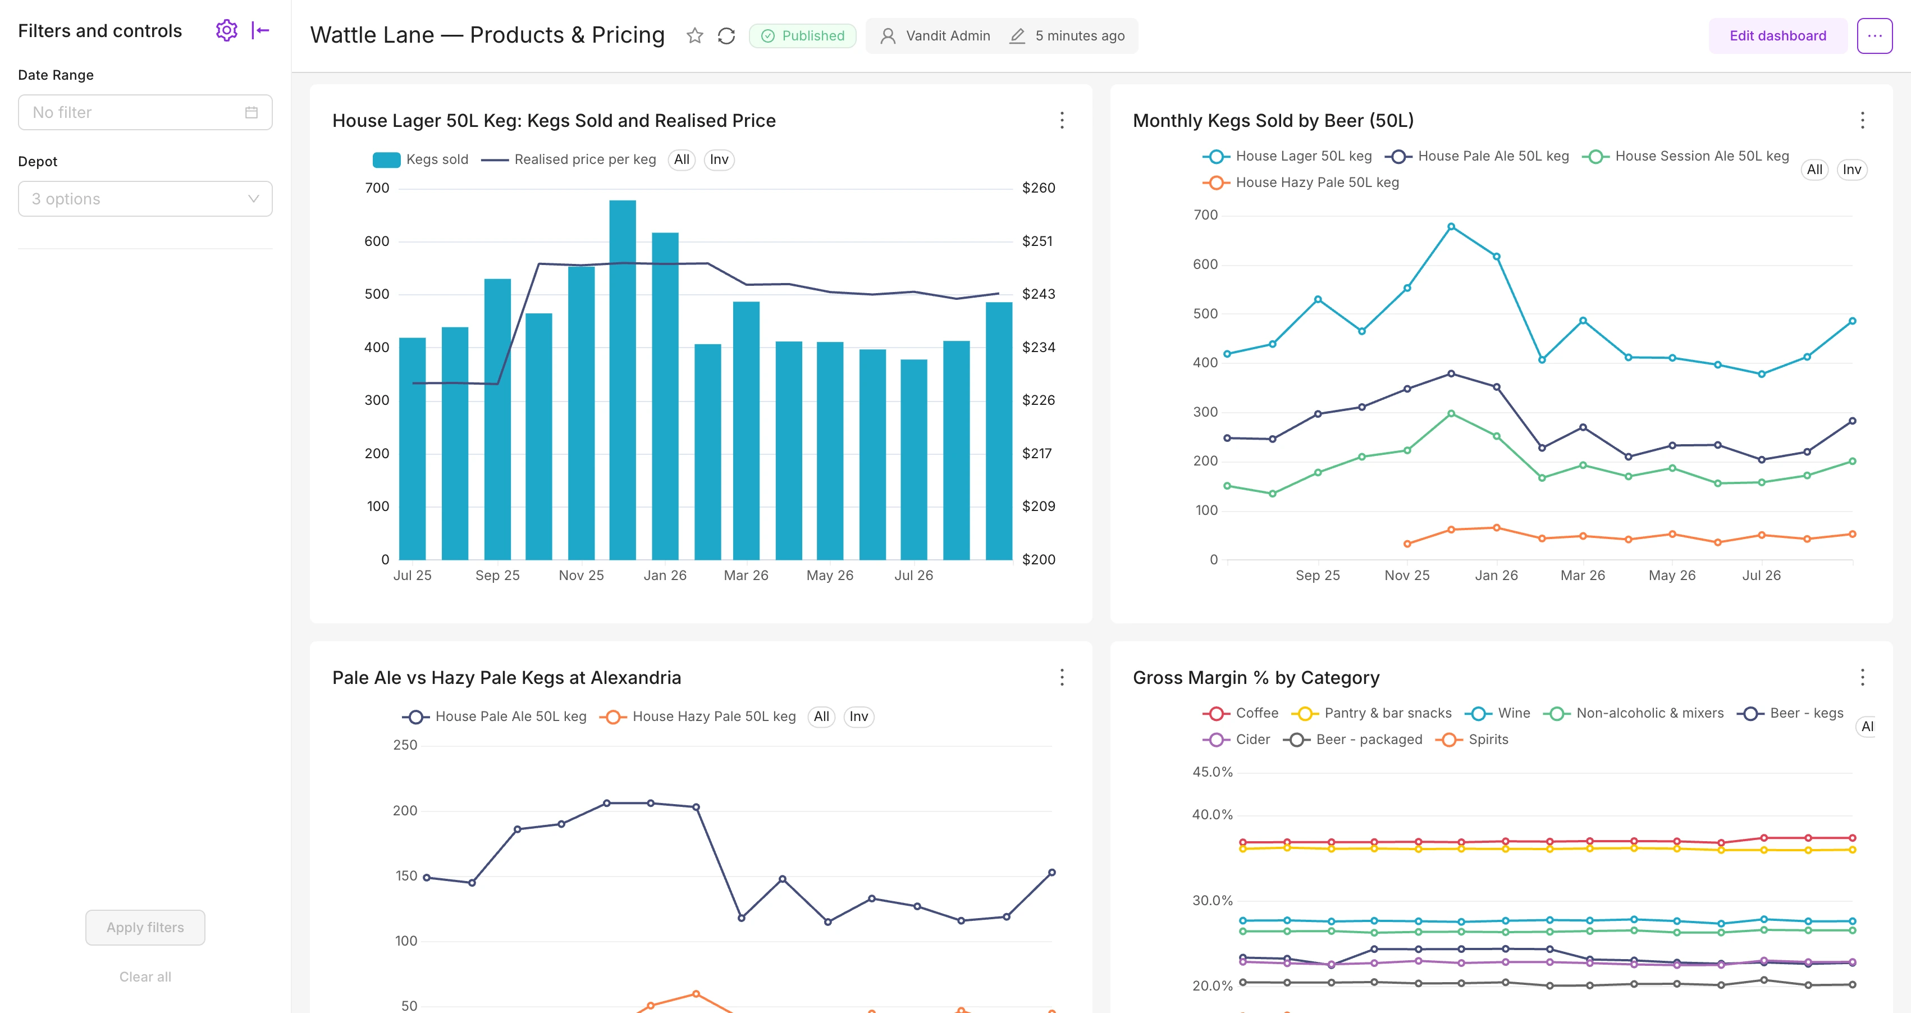Refresh the dashboard with the circular-arrows icon
Image resolution: width=1911 pixels, height=1013 pixels.
point(726,35)
